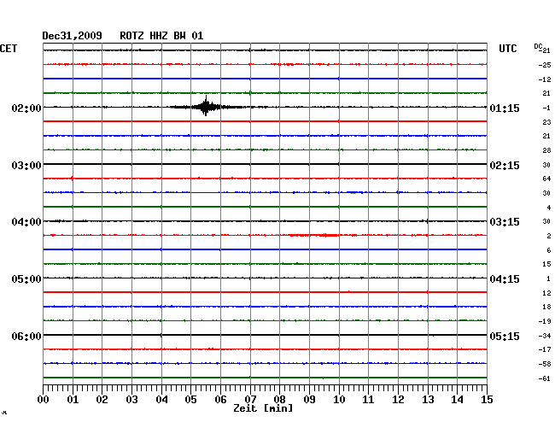Click the DC column header
Screen dimensions: 555x422
pyautogui.click(x=539, y=46)
